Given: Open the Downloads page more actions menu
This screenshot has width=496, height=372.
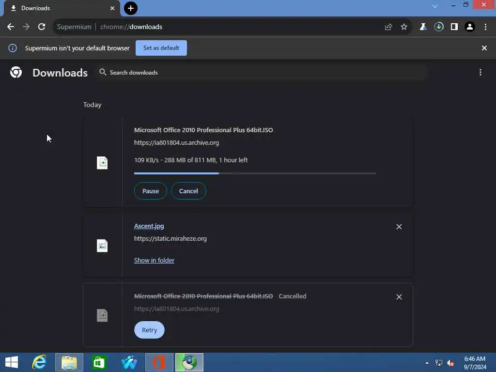Looking at the screenshot, I should (480, 73).
